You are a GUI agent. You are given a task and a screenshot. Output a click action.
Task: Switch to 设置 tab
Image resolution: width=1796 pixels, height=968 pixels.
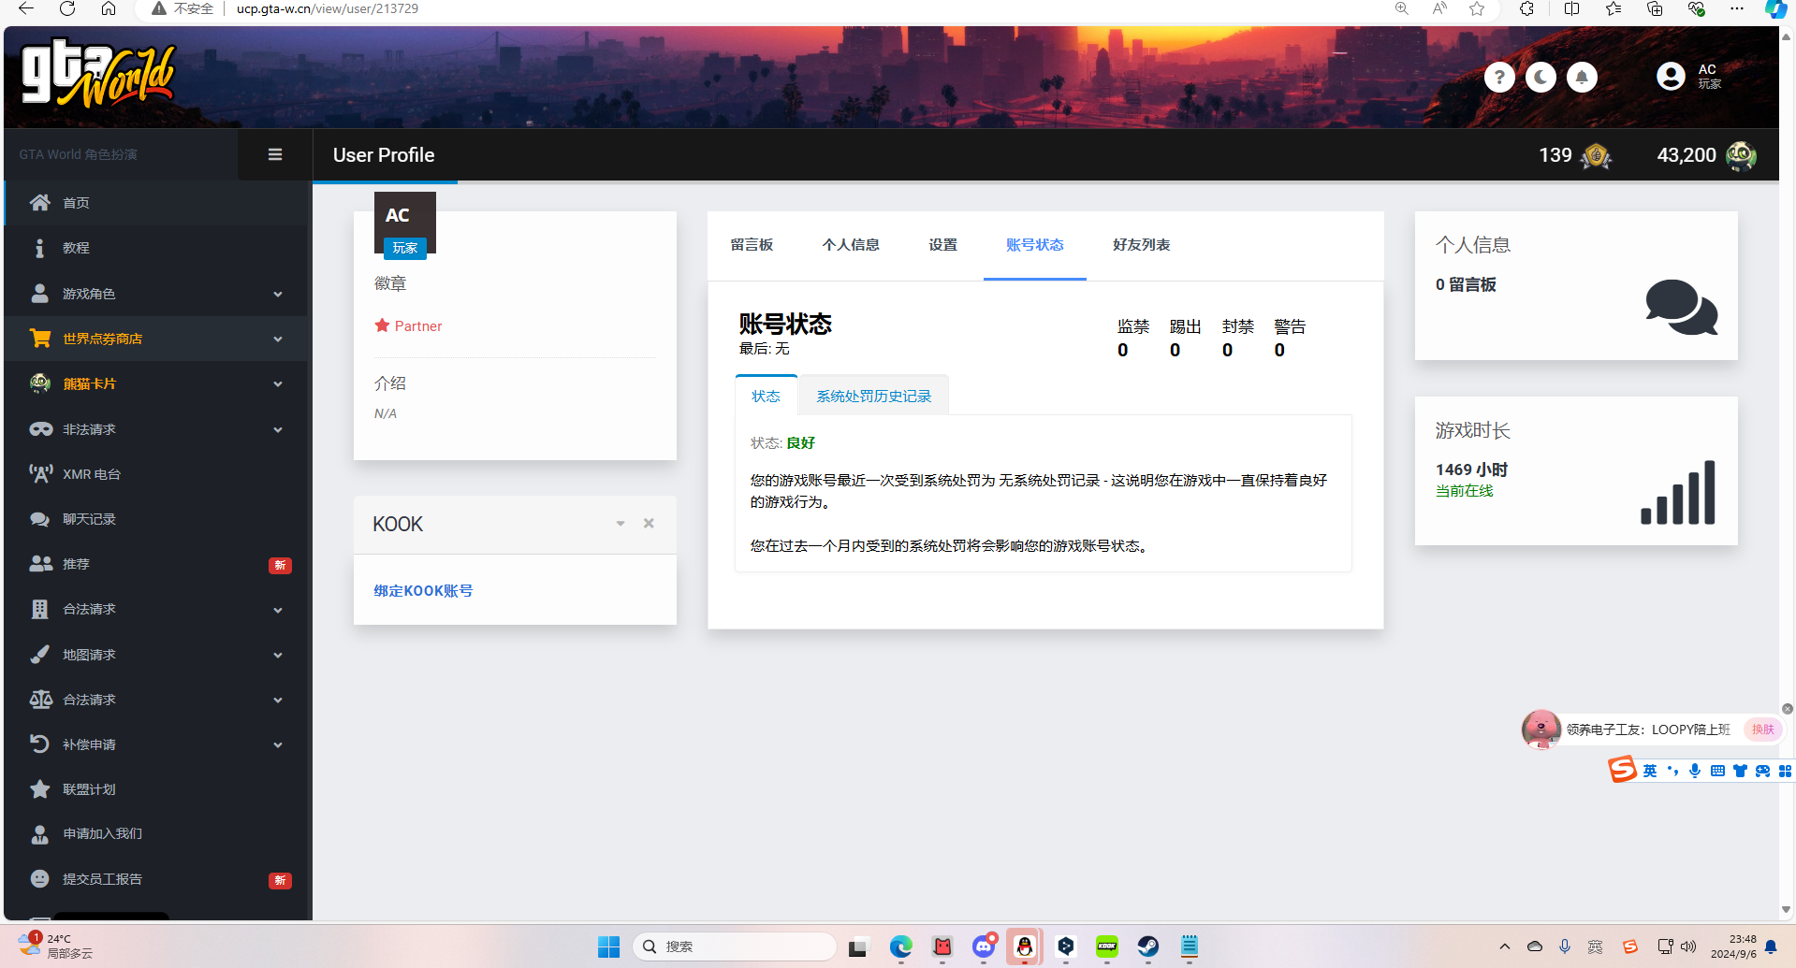[942, 245]
